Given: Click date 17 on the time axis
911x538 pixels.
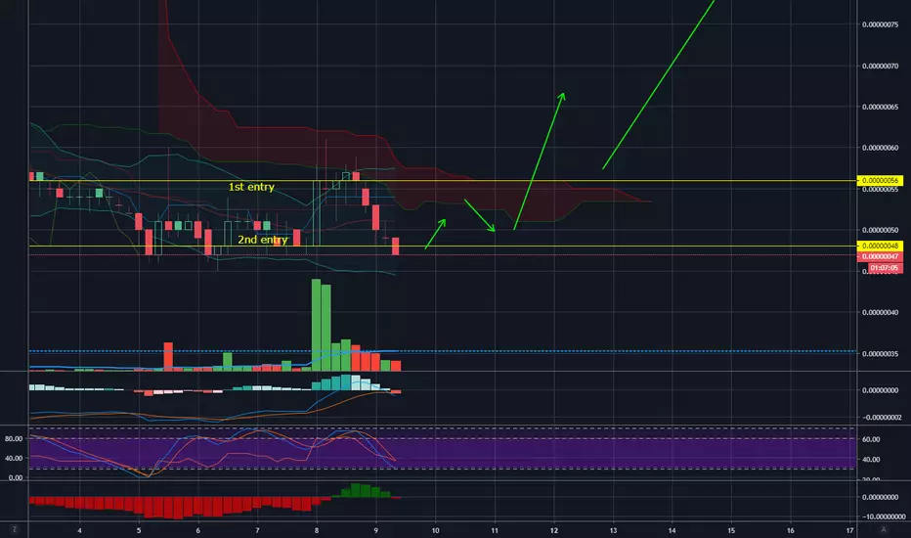Looking at the screenshot, I should tap(850, 530).
